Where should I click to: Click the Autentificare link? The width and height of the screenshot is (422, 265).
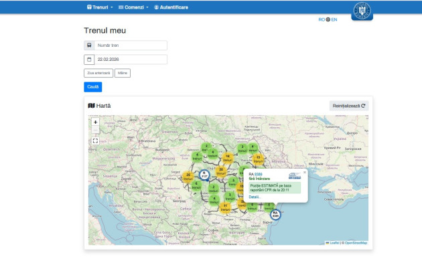[x=171, y=7]
